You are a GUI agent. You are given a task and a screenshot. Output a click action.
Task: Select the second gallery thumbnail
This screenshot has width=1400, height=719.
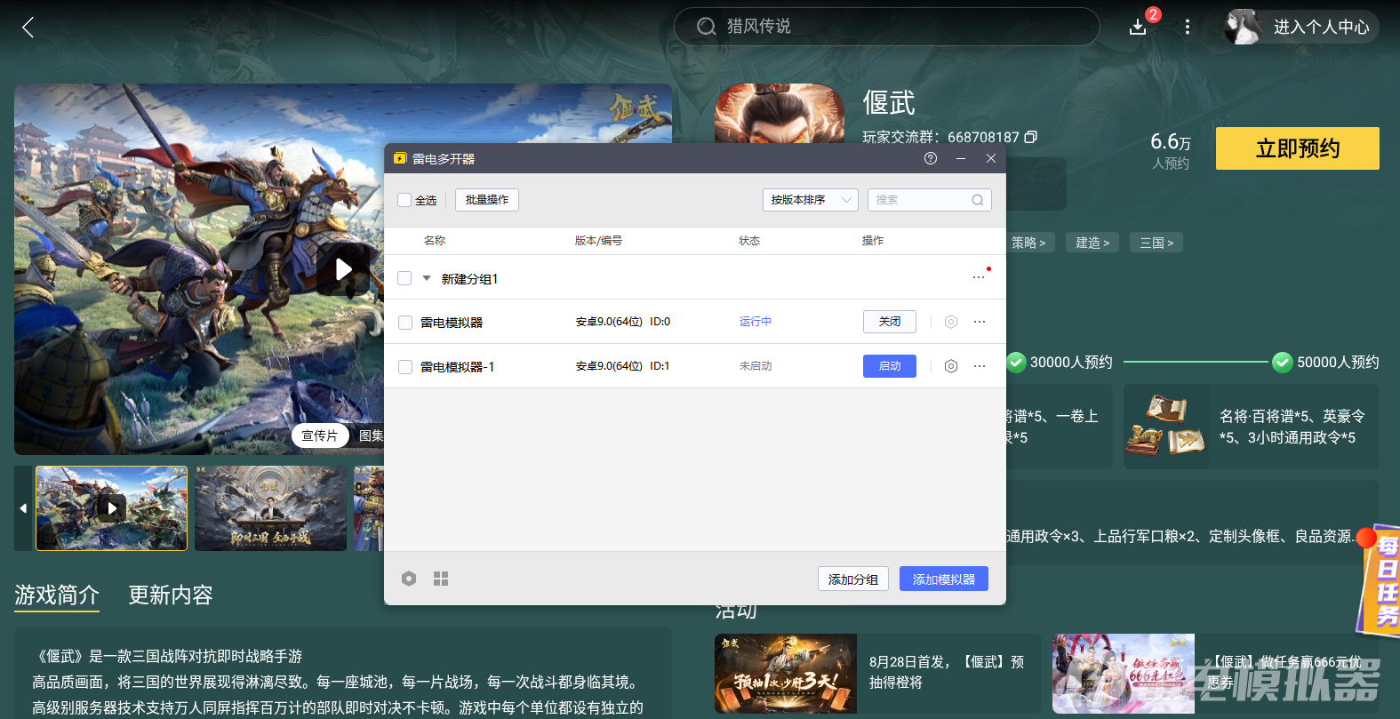[x=271, y=508]
